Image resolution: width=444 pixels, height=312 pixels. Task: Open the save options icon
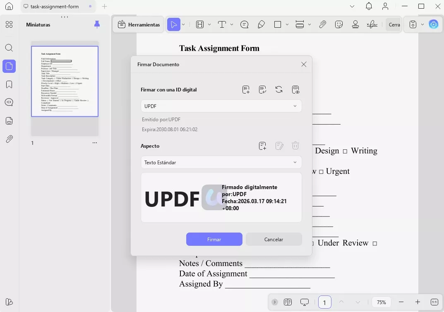(x=413, y=25)
